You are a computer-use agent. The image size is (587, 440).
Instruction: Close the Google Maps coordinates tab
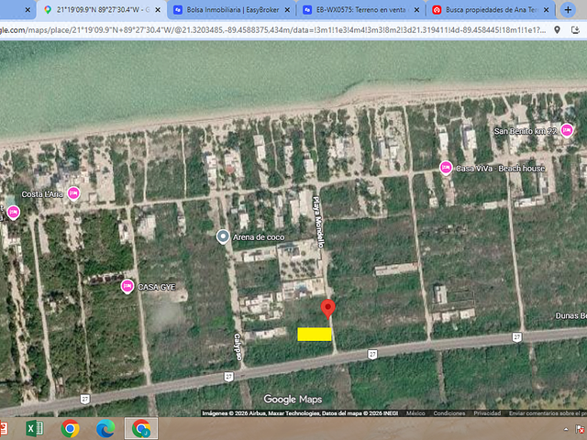(158, 10)
